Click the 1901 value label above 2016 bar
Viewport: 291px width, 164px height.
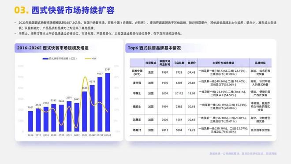[30, 108]
